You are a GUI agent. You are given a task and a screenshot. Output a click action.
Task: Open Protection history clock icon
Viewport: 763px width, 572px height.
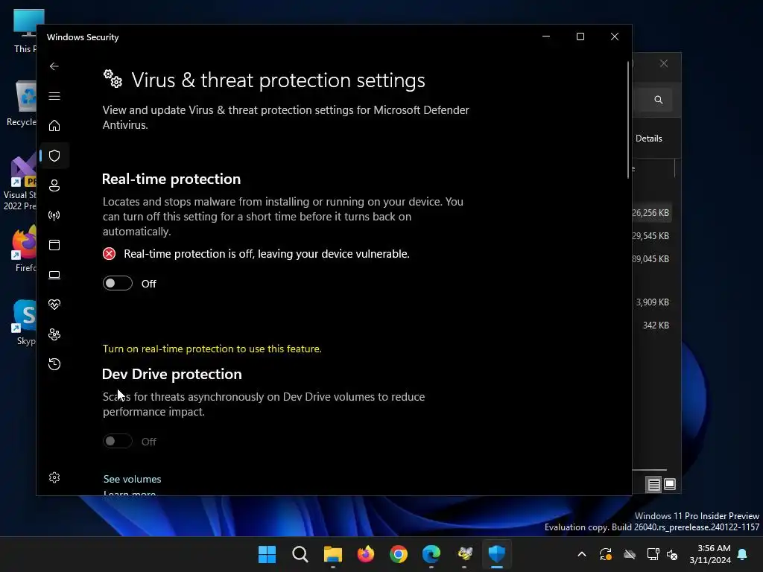(x=54, y=364)
